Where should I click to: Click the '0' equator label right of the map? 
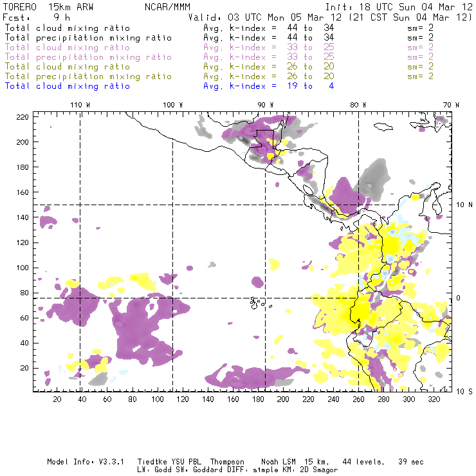pyautogui.click(x=459, y=298)
